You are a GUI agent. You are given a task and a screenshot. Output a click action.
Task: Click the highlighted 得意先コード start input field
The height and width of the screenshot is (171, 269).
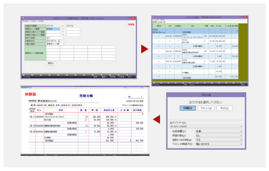click(53, 29)
